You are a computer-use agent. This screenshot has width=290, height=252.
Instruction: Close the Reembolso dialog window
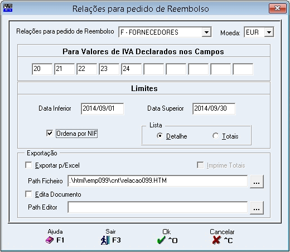pos(278,8)
